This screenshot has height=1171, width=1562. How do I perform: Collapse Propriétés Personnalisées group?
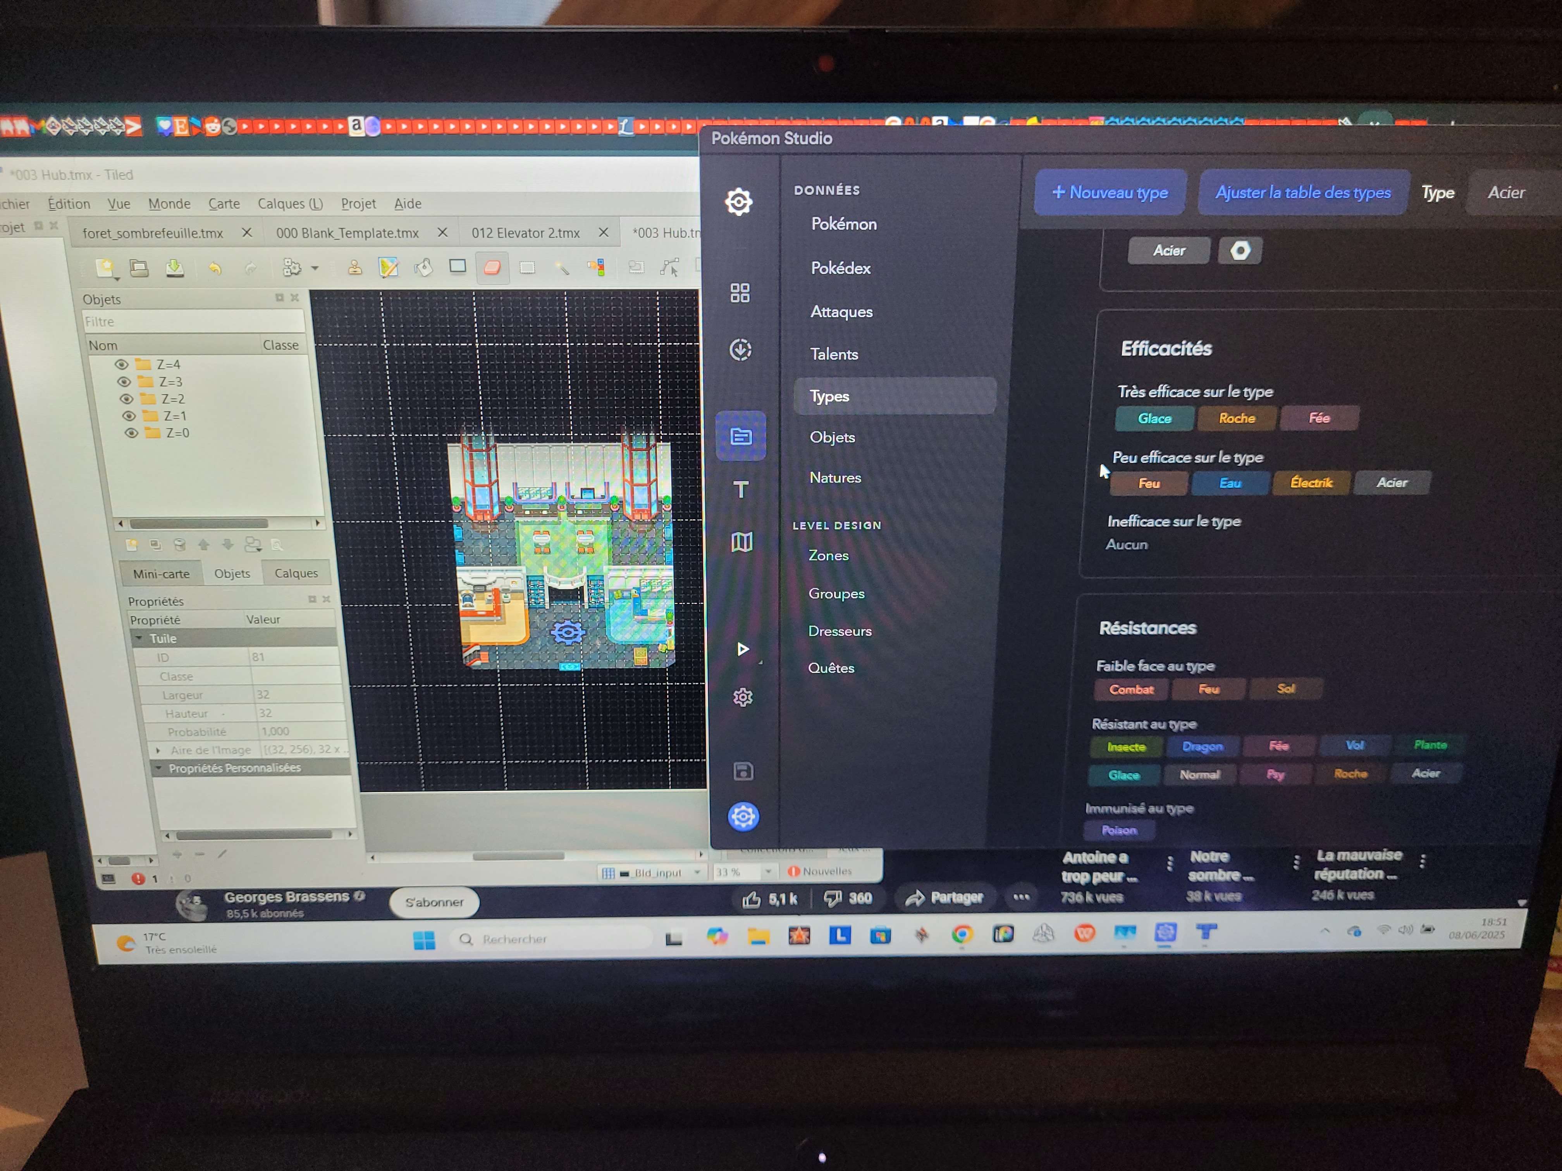point(159,768)
